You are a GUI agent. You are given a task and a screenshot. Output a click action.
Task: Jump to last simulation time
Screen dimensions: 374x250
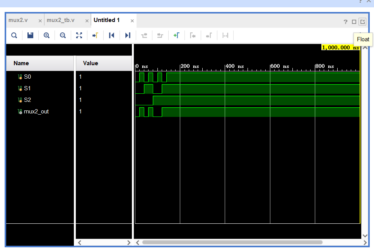128,35
